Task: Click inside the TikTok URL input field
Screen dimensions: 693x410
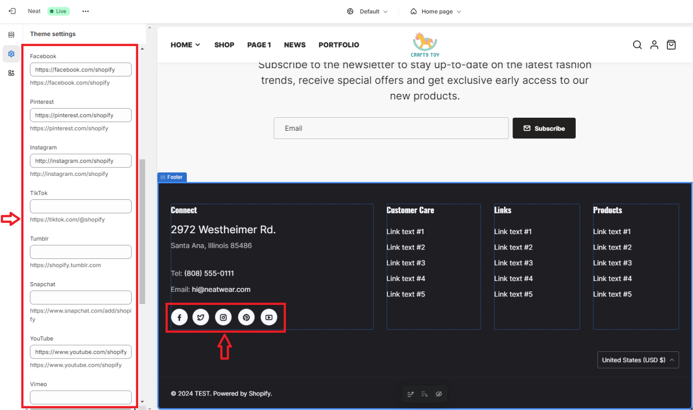Action: point(80,206)
